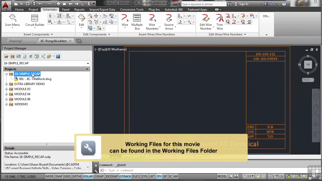
Task: Toggle ORTHO mode in status bar
Action: pos(77,176)
